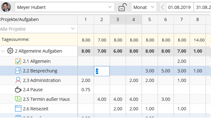Open the Alle Projekte filter dropdown

(x=39, y=29)
